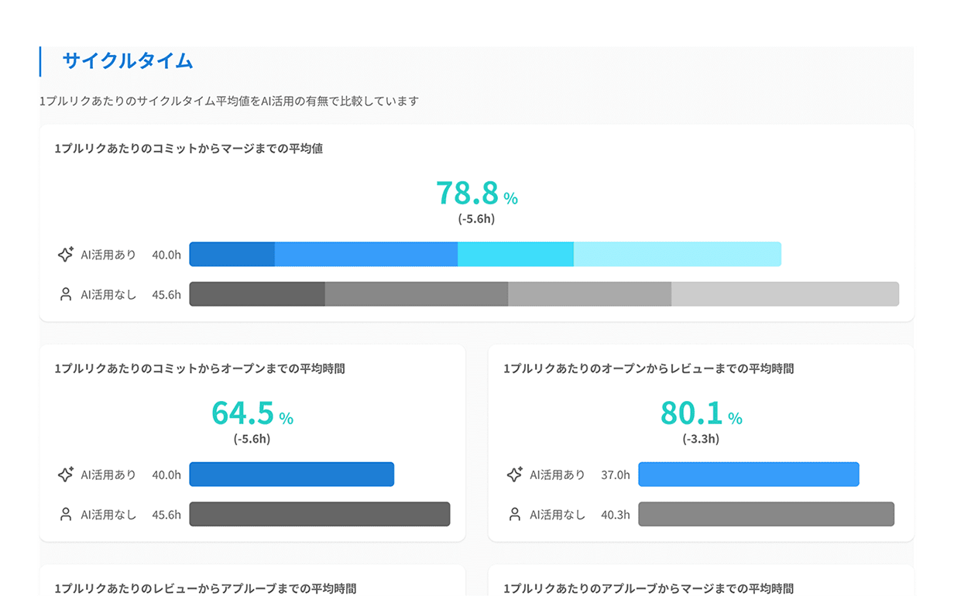This screenshot has width=954, height=596.
Task: Click blue 40.0h bar in commit-to-open card
Action: coord(292,474)
